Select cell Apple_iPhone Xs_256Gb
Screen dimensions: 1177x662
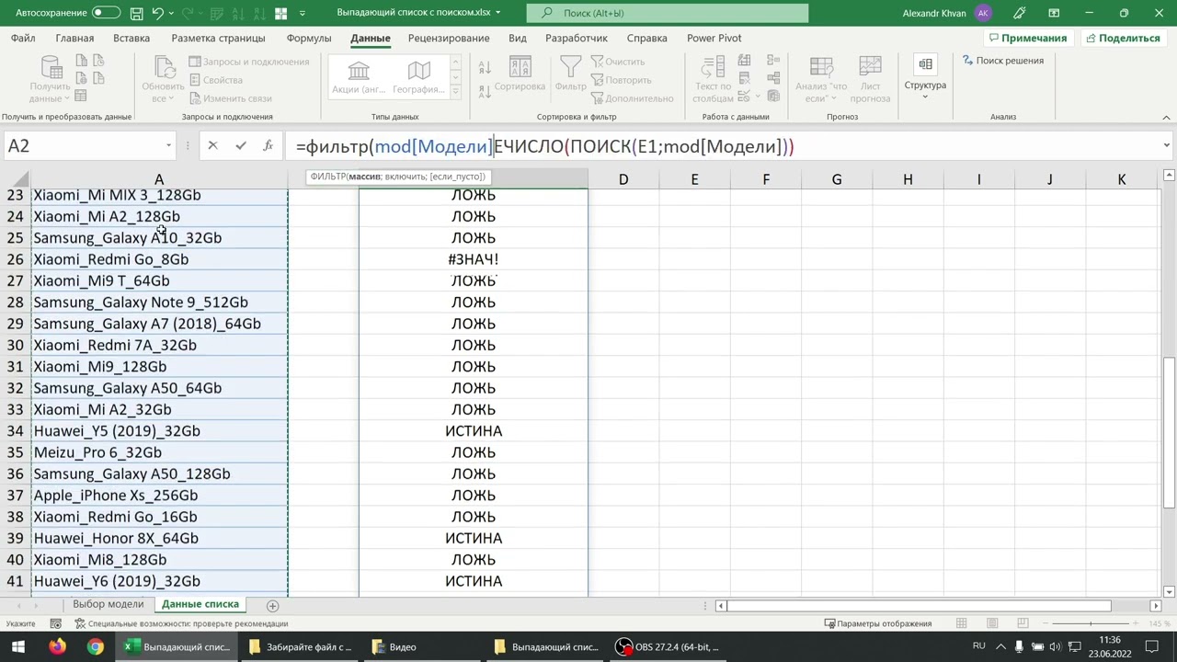pos(158,496)
